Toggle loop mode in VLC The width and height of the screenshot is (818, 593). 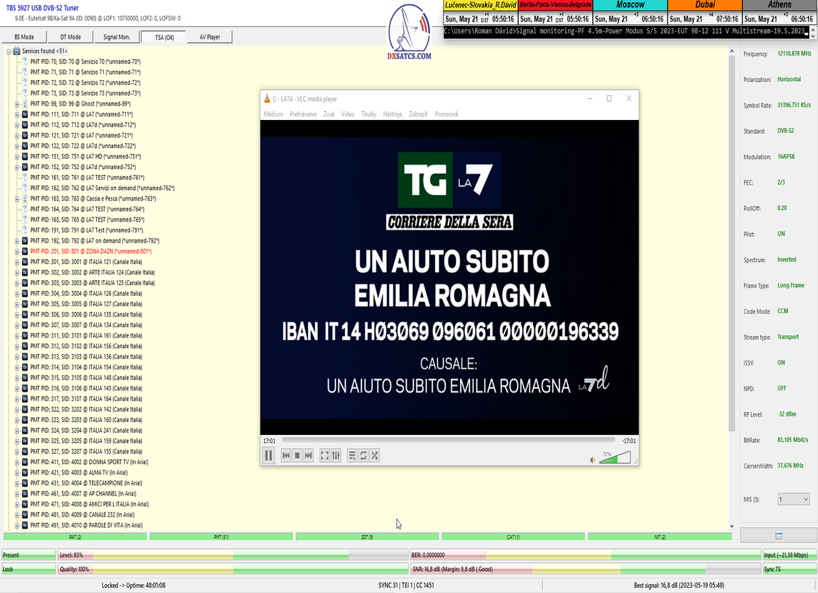363,455
